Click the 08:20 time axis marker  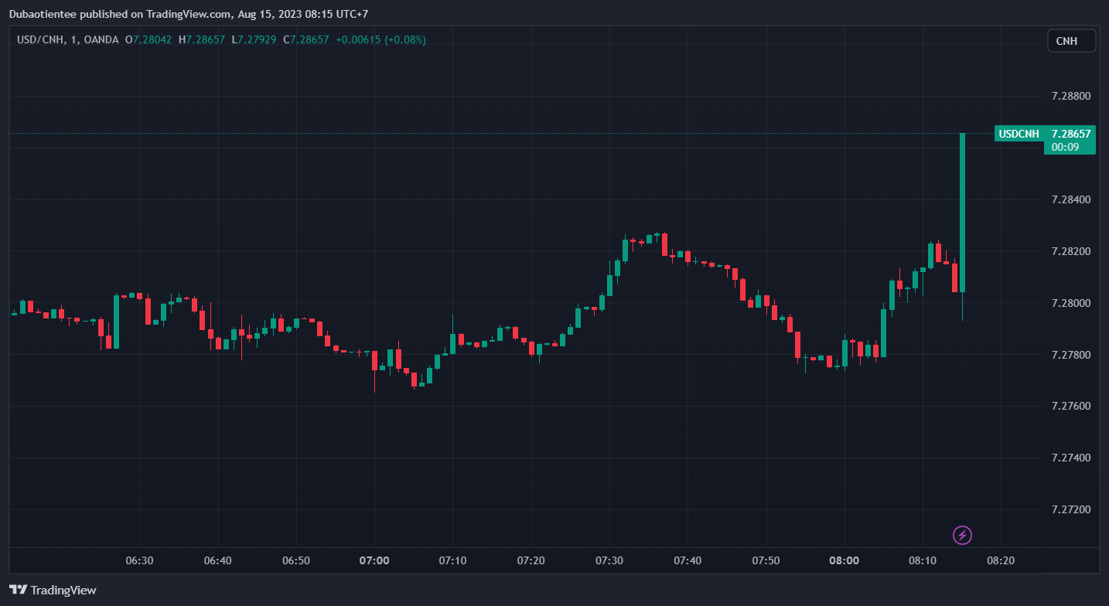[1001, 560]
